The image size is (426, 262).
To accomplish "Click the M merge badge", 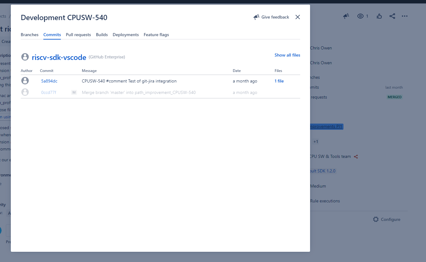I will pyautogui.click(x=74, y=92).
